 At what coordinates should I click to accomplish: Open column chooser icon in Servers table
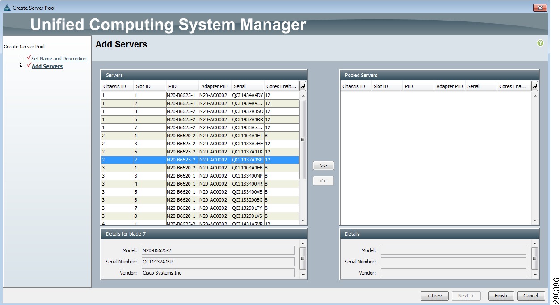pyautogui.click(x=303, y=86)
